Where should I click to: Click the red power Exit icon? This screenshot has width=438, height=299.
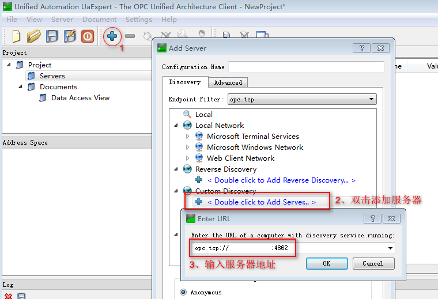[x=87, y=36]
